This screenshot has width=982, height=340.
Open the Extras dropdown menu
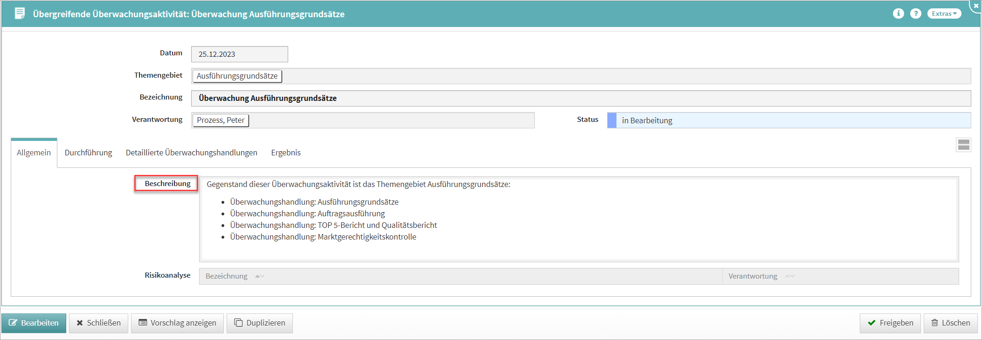pyautogui.click(x=944, y=13)
